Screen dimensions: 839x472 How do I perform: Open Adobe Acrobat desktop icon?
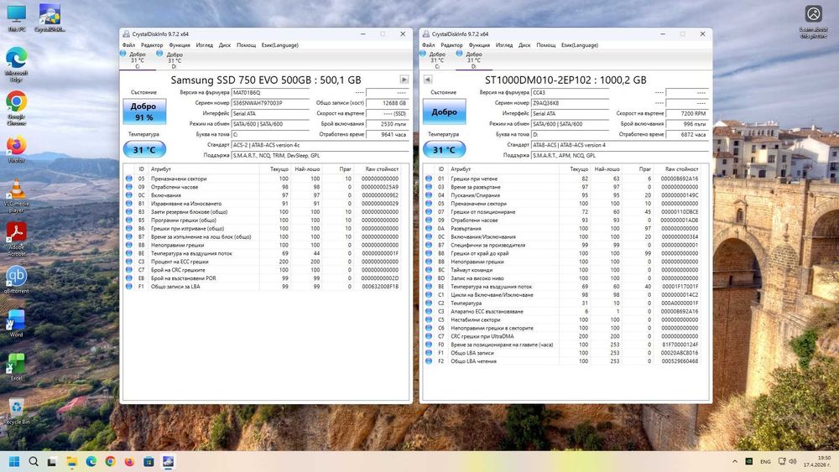pos(16,239)
